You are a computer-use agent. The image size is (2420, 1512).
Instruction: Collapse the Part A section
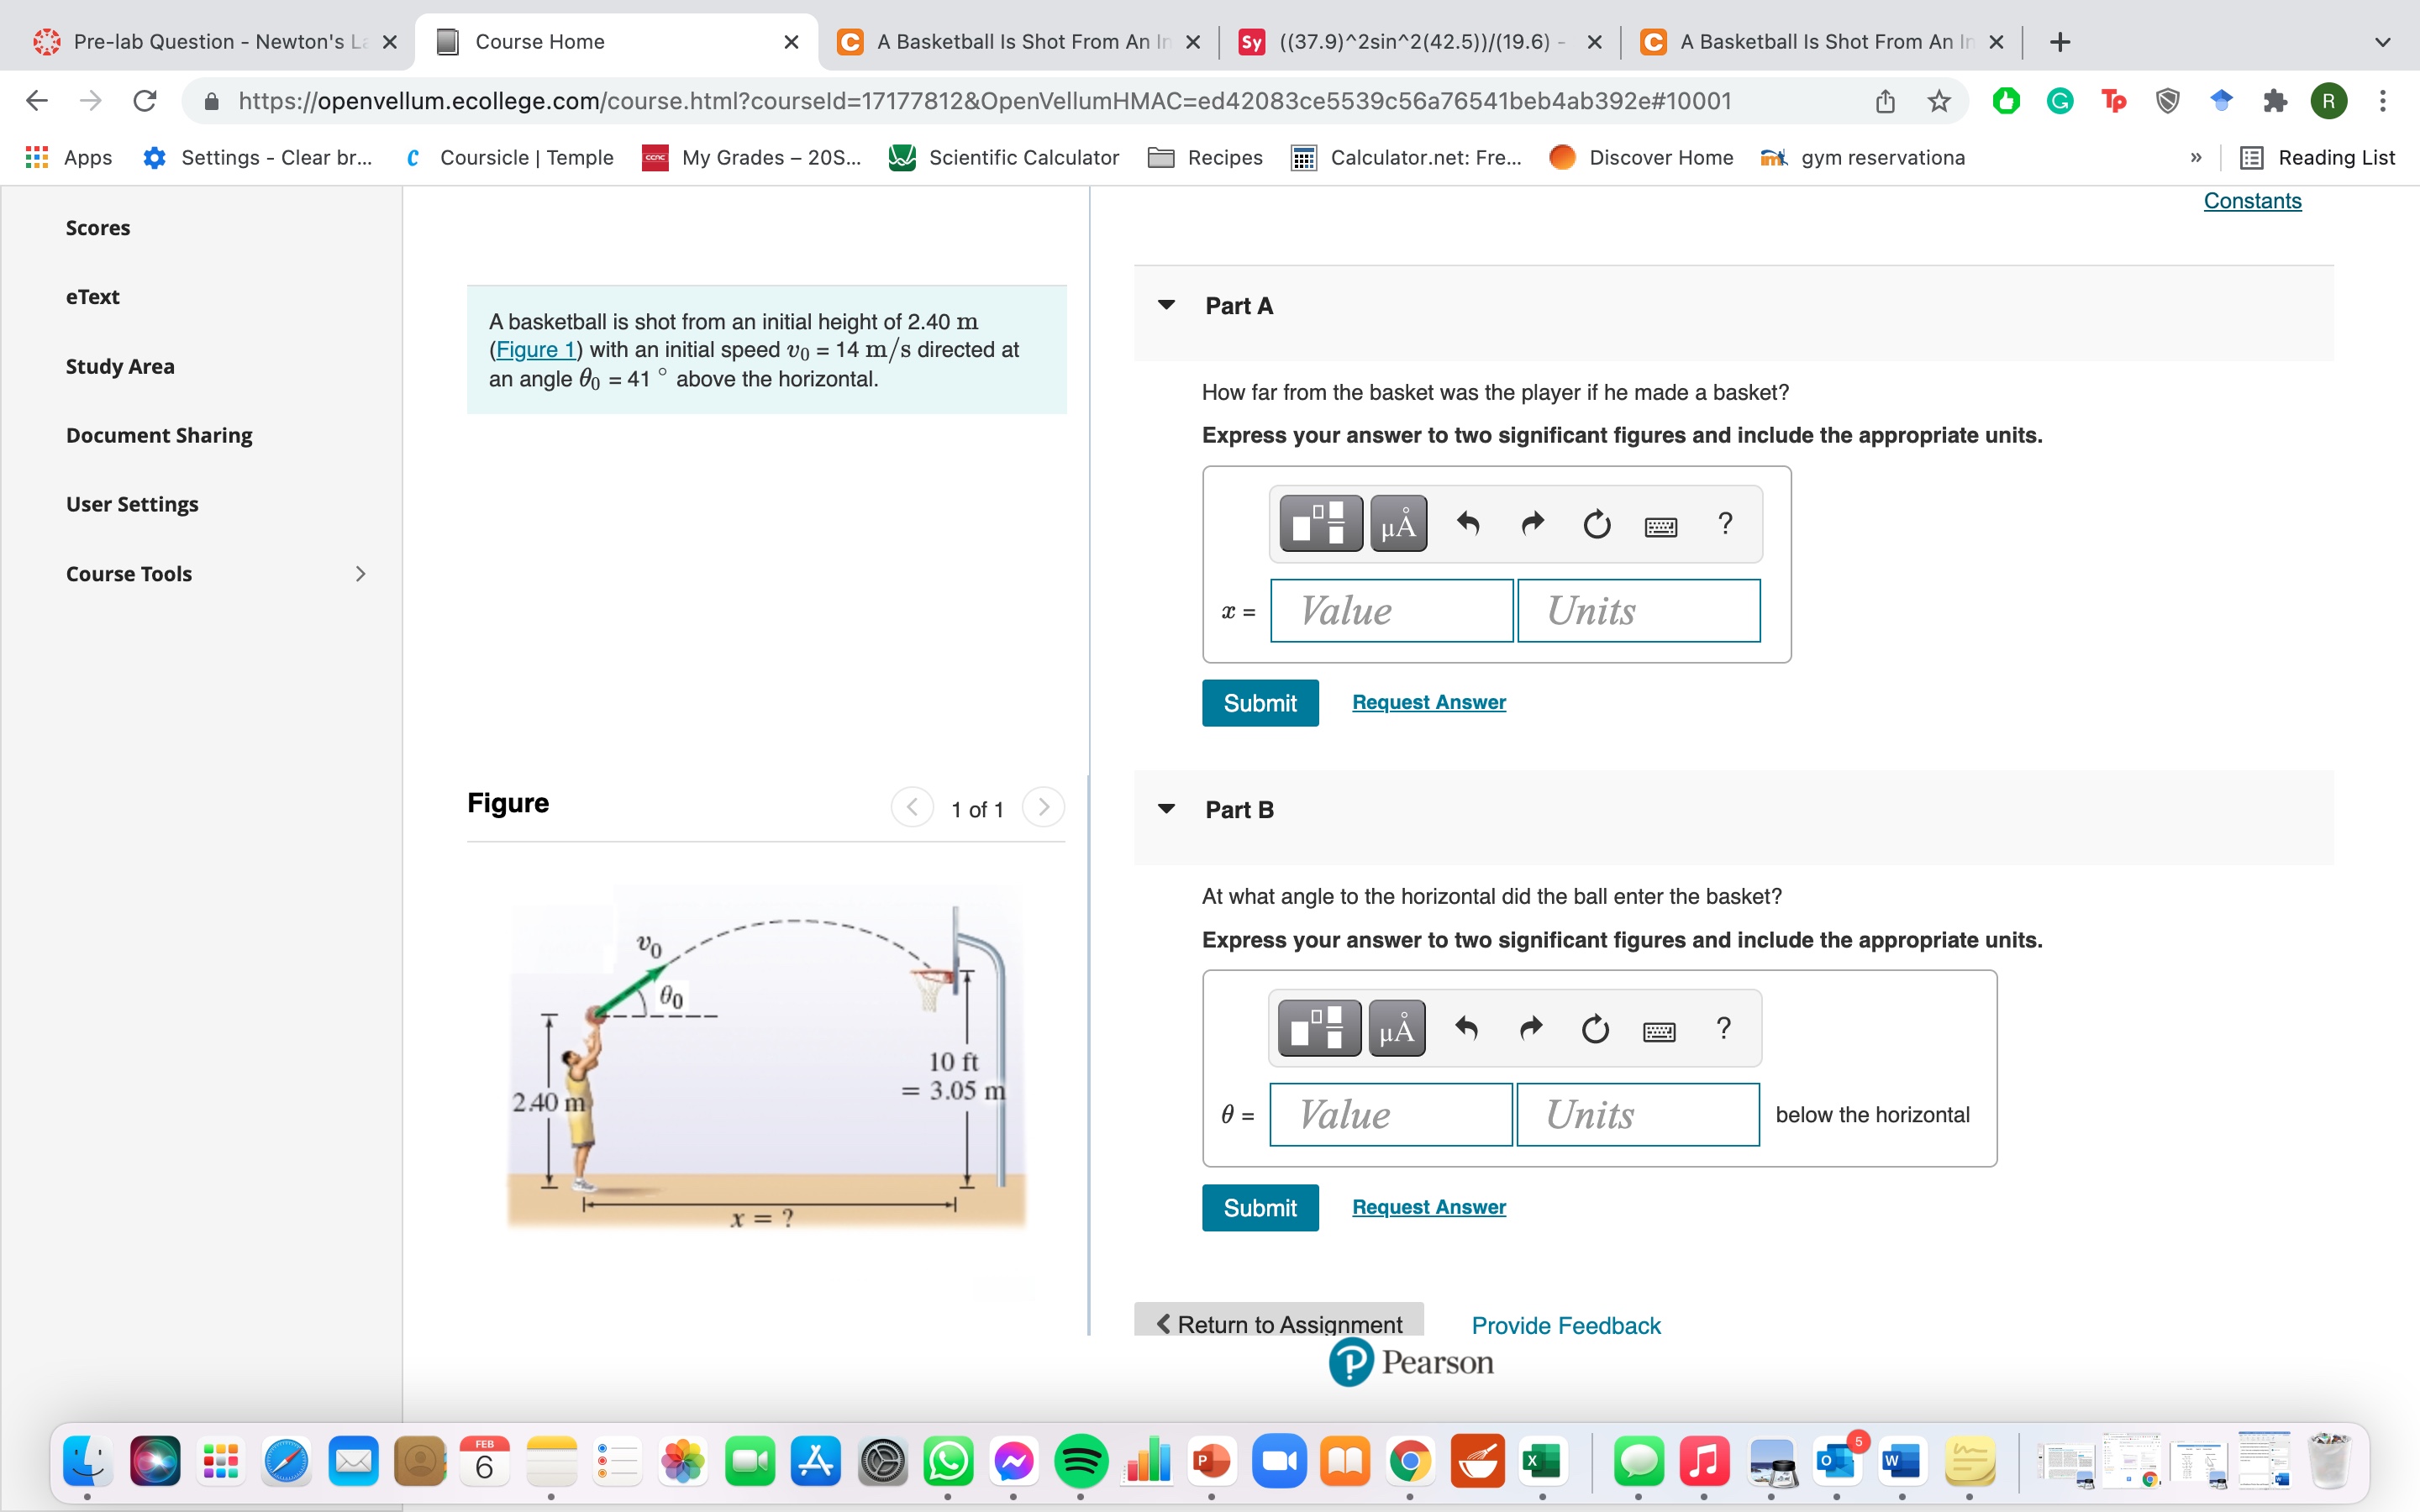(x=1166, y=305)
